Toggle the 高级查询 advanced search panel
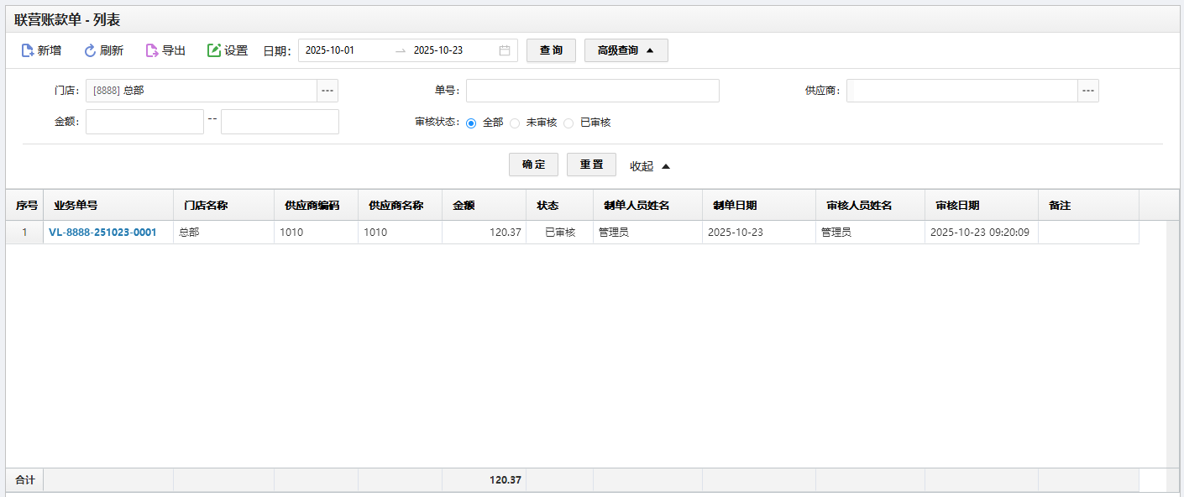Viewport: 1184px width, 497px height. point(626,50)
